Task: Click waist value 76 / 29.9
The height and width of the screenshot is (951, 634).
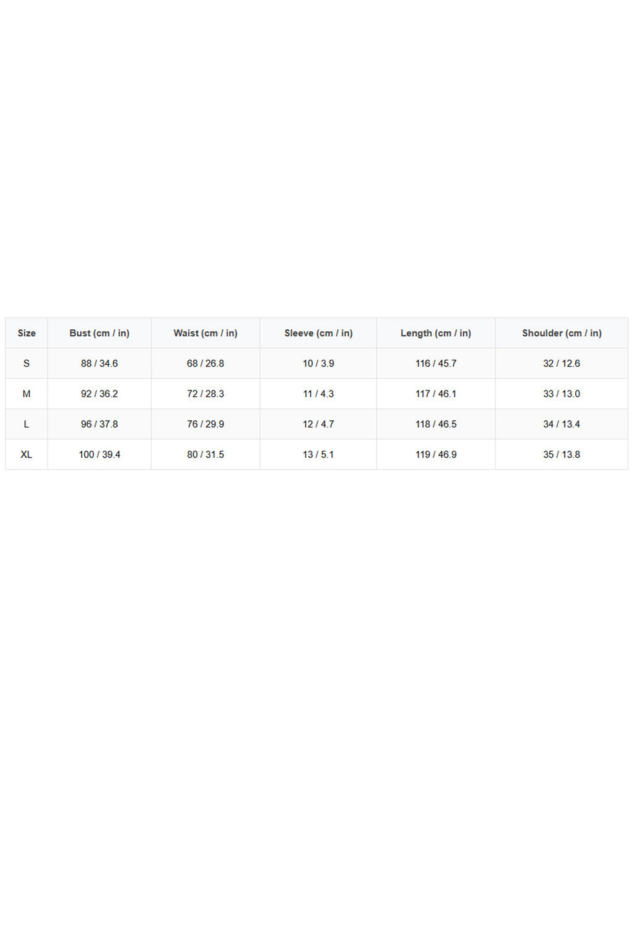Action: click(206, 424)
